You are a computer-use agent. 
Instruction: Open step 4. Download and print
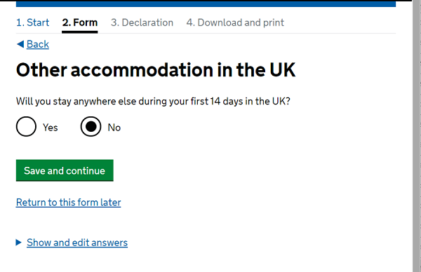tap(235, 22)
